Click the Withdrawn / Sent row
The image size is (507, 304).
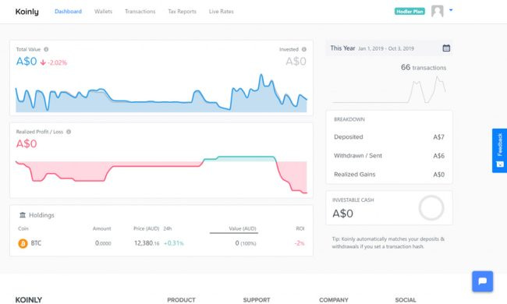(389, 156)
